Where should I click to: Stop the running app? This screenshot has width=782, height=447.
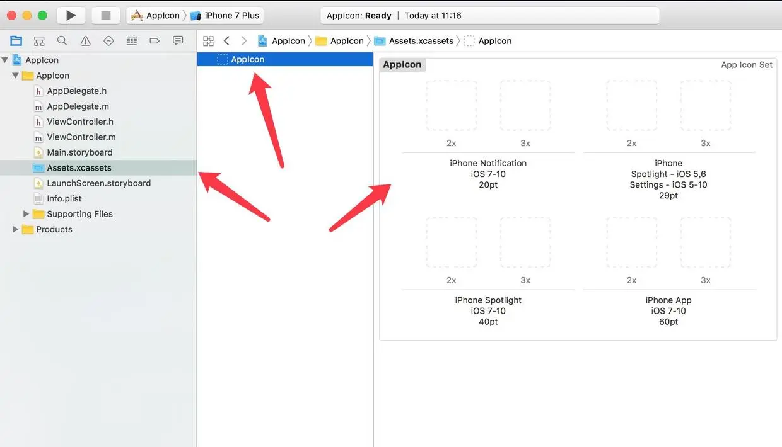105,15
